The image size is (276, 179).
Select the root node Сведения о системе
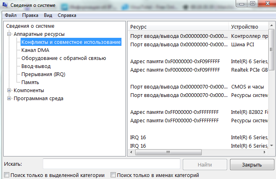(x=30, y=26)
